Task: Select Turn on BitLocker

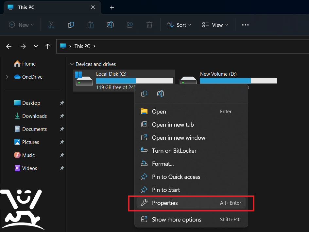Action: tap(191, 151)
